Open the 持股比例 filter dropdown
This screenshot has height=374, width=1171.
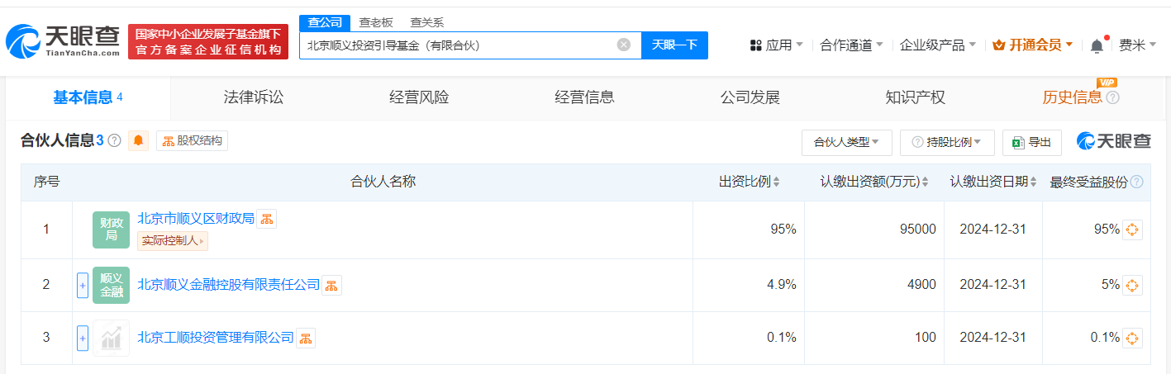946,142
